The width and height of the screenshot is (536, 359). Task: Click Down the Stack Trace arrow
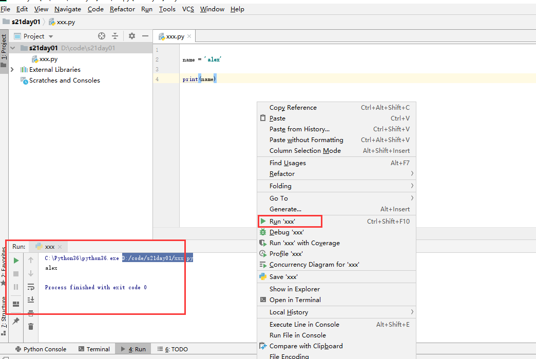coord(31,273)
